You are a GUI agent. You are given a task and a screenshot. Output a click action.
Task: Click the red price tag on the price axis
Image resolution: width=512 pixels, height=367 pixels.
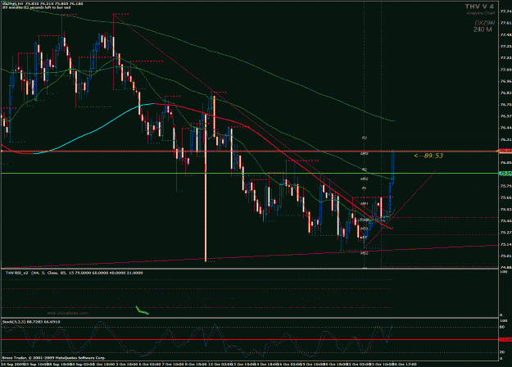pyautogui.click(x=505, y=151)
